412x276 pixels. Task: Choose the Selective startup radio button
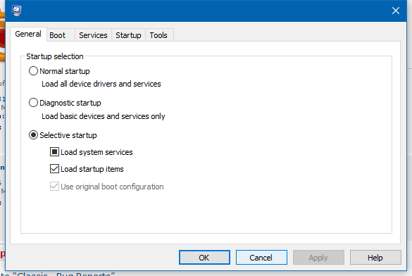click(x=33, y=135)
